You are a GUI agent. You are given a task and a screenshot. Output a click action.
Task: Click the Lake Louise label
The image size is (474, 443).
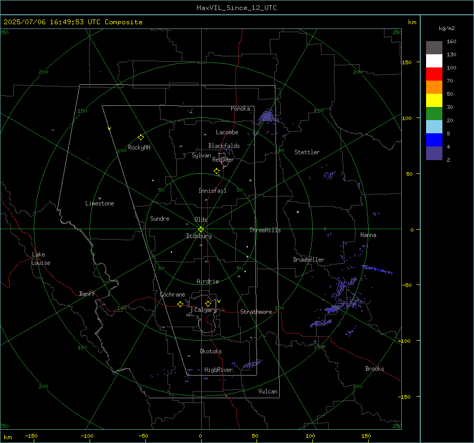click(41, 259)
